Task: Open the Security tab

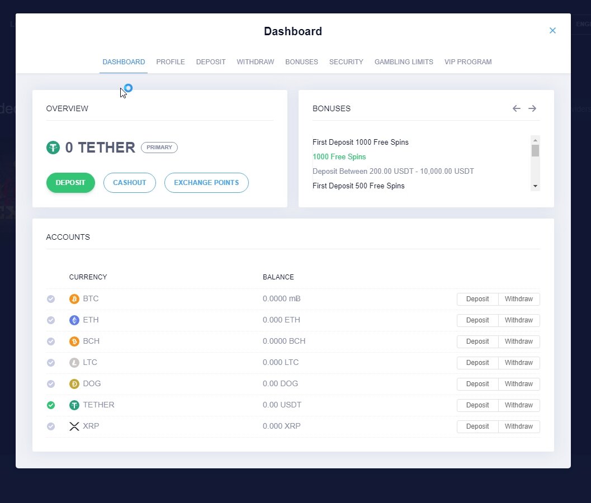Action: tap(346, 62)
